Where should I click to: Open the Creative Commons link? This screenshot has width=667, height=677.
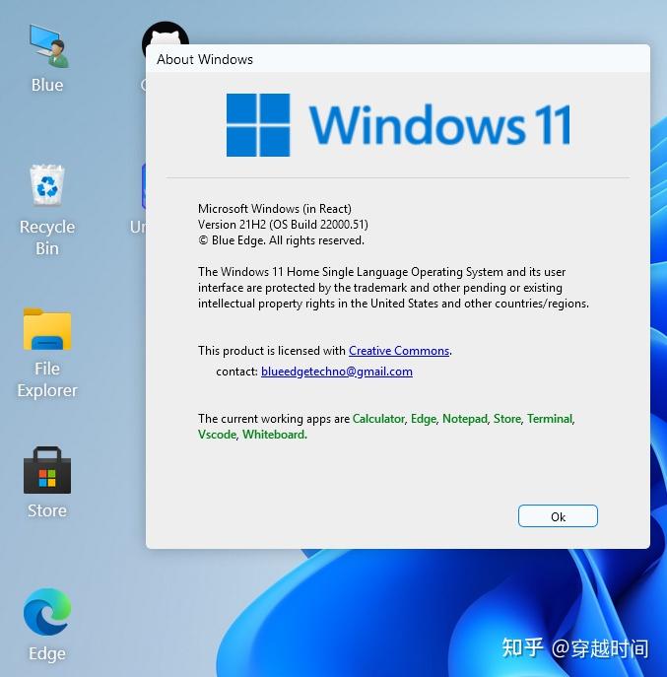[399, 351]
